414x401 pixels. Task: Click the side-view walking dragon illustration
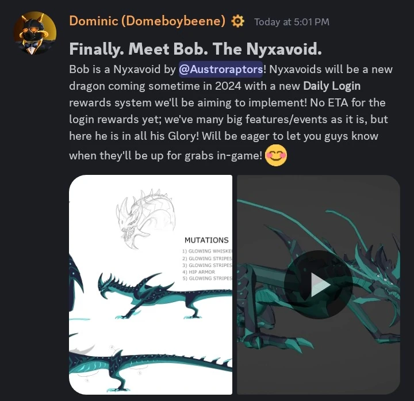(165, 296)
